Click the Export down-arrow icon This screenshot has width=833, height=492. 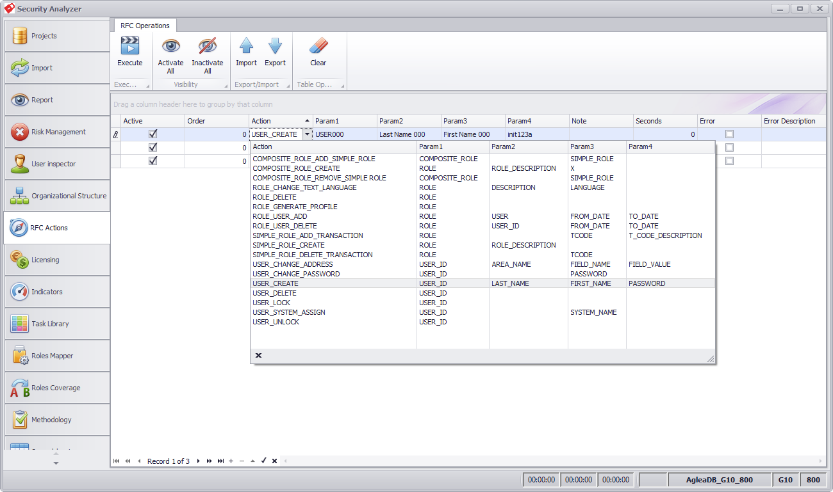click(x=275, y=46)
